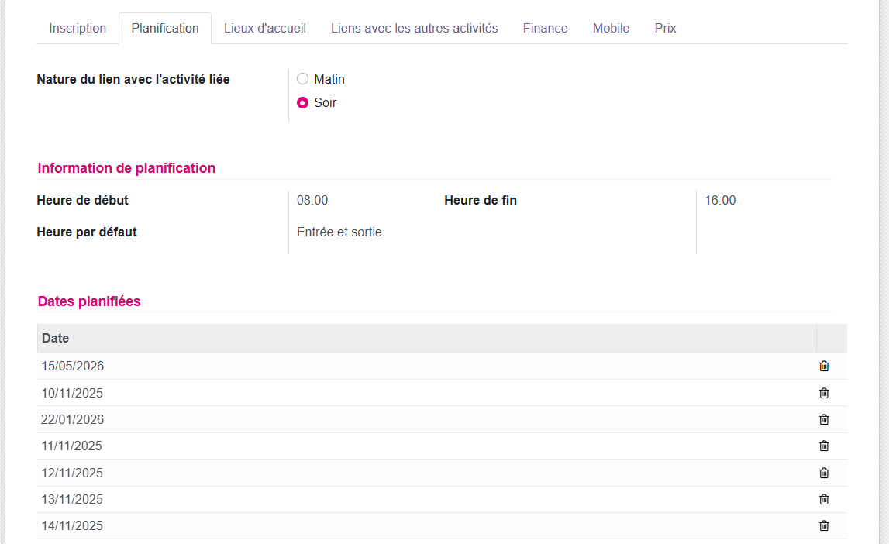
Task: Click the Planification tab
Action: [x=165, y=28]
